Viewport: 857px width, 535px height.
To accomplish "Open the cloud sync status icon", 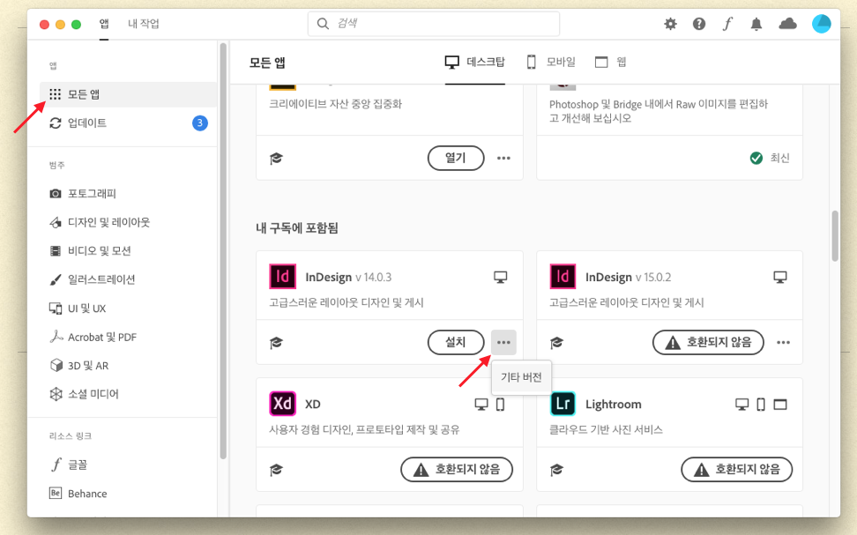I will (787, 24).
